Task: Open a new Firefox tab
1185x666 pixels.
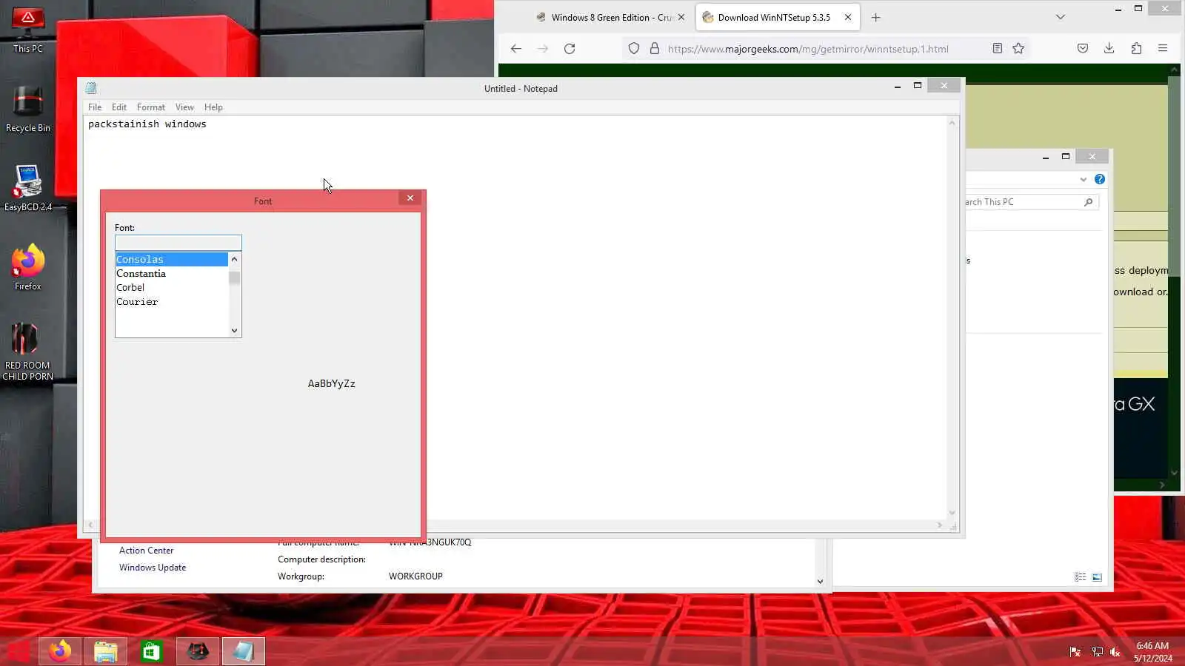Action: [x=876, y=18]
